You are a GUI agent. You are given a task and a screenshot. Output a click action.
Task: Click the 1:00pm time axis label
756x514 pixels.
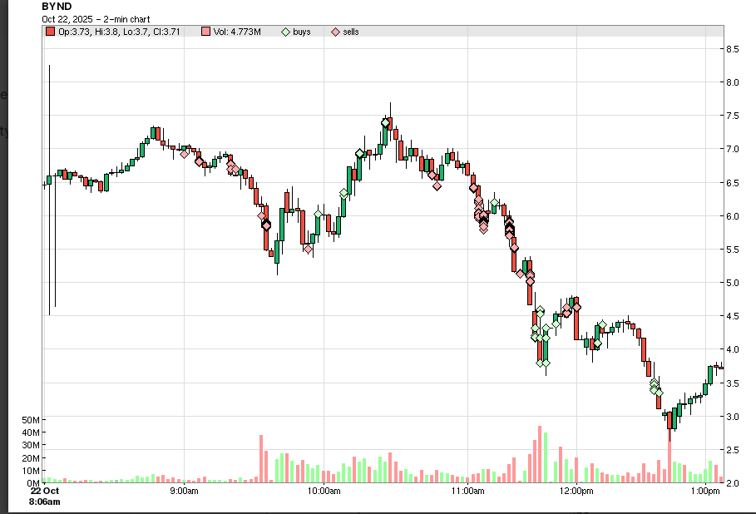point(705,491)
